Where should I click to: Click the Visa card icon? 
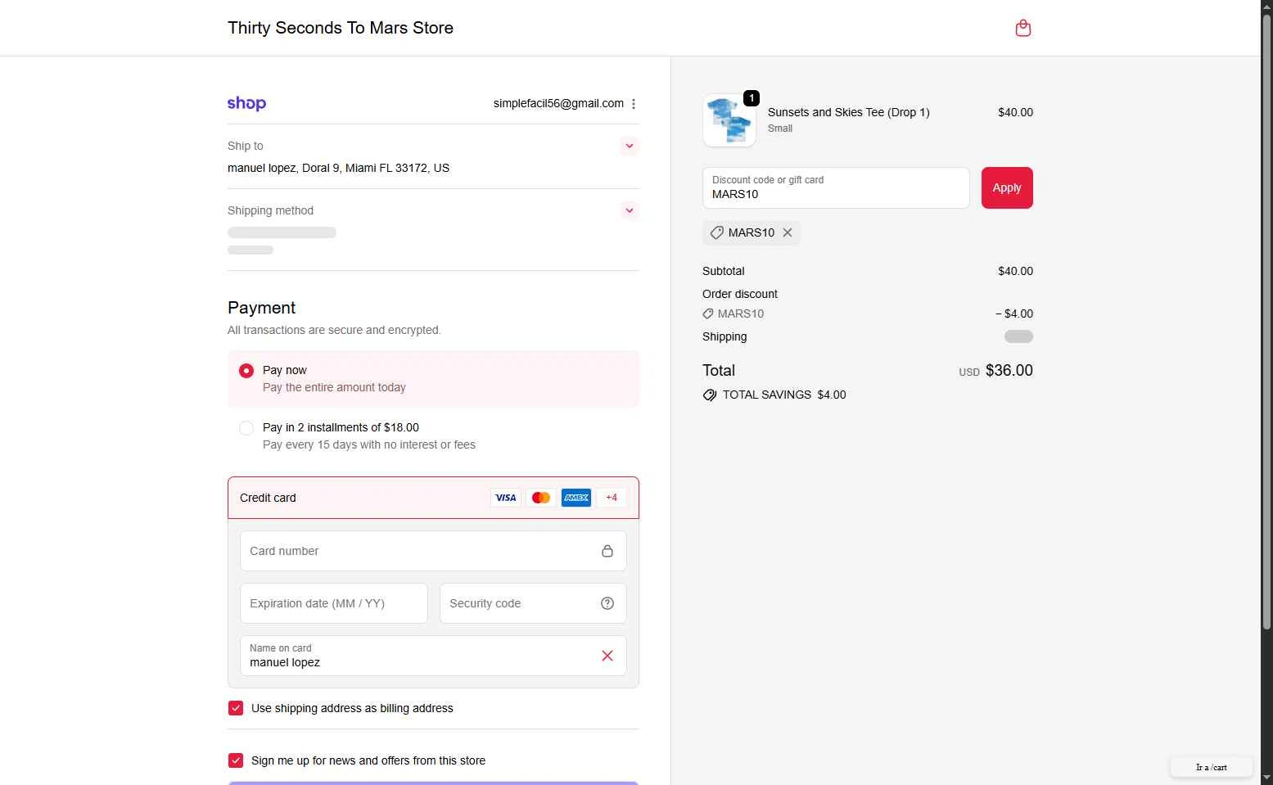(506, 498)
